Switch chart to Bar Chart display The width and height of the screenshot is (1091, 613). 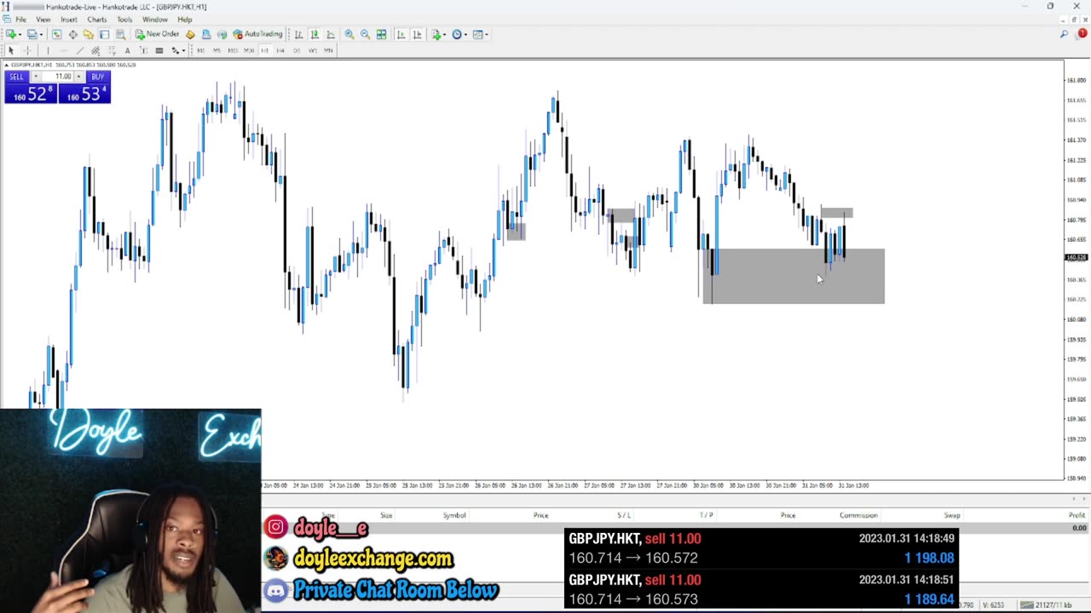click(x=298, y=34)
